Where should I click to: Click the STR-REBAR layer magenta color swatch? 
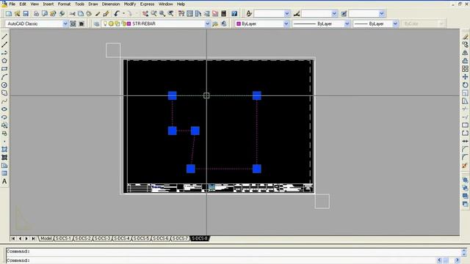pyautogui.click(x=129, y=23)
